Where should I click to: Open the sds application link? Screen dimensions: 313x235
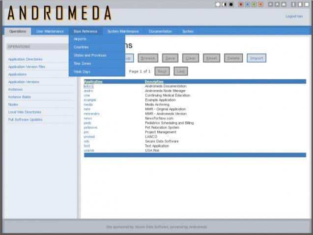(86, 141)
